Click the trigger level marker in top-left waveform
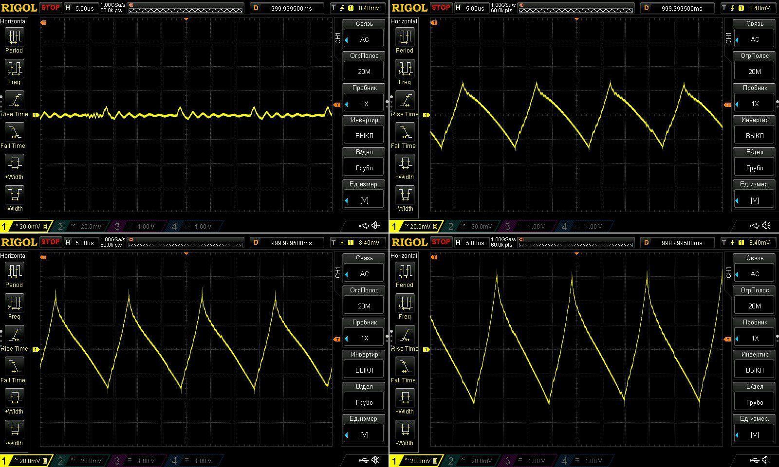 point(336,105)
